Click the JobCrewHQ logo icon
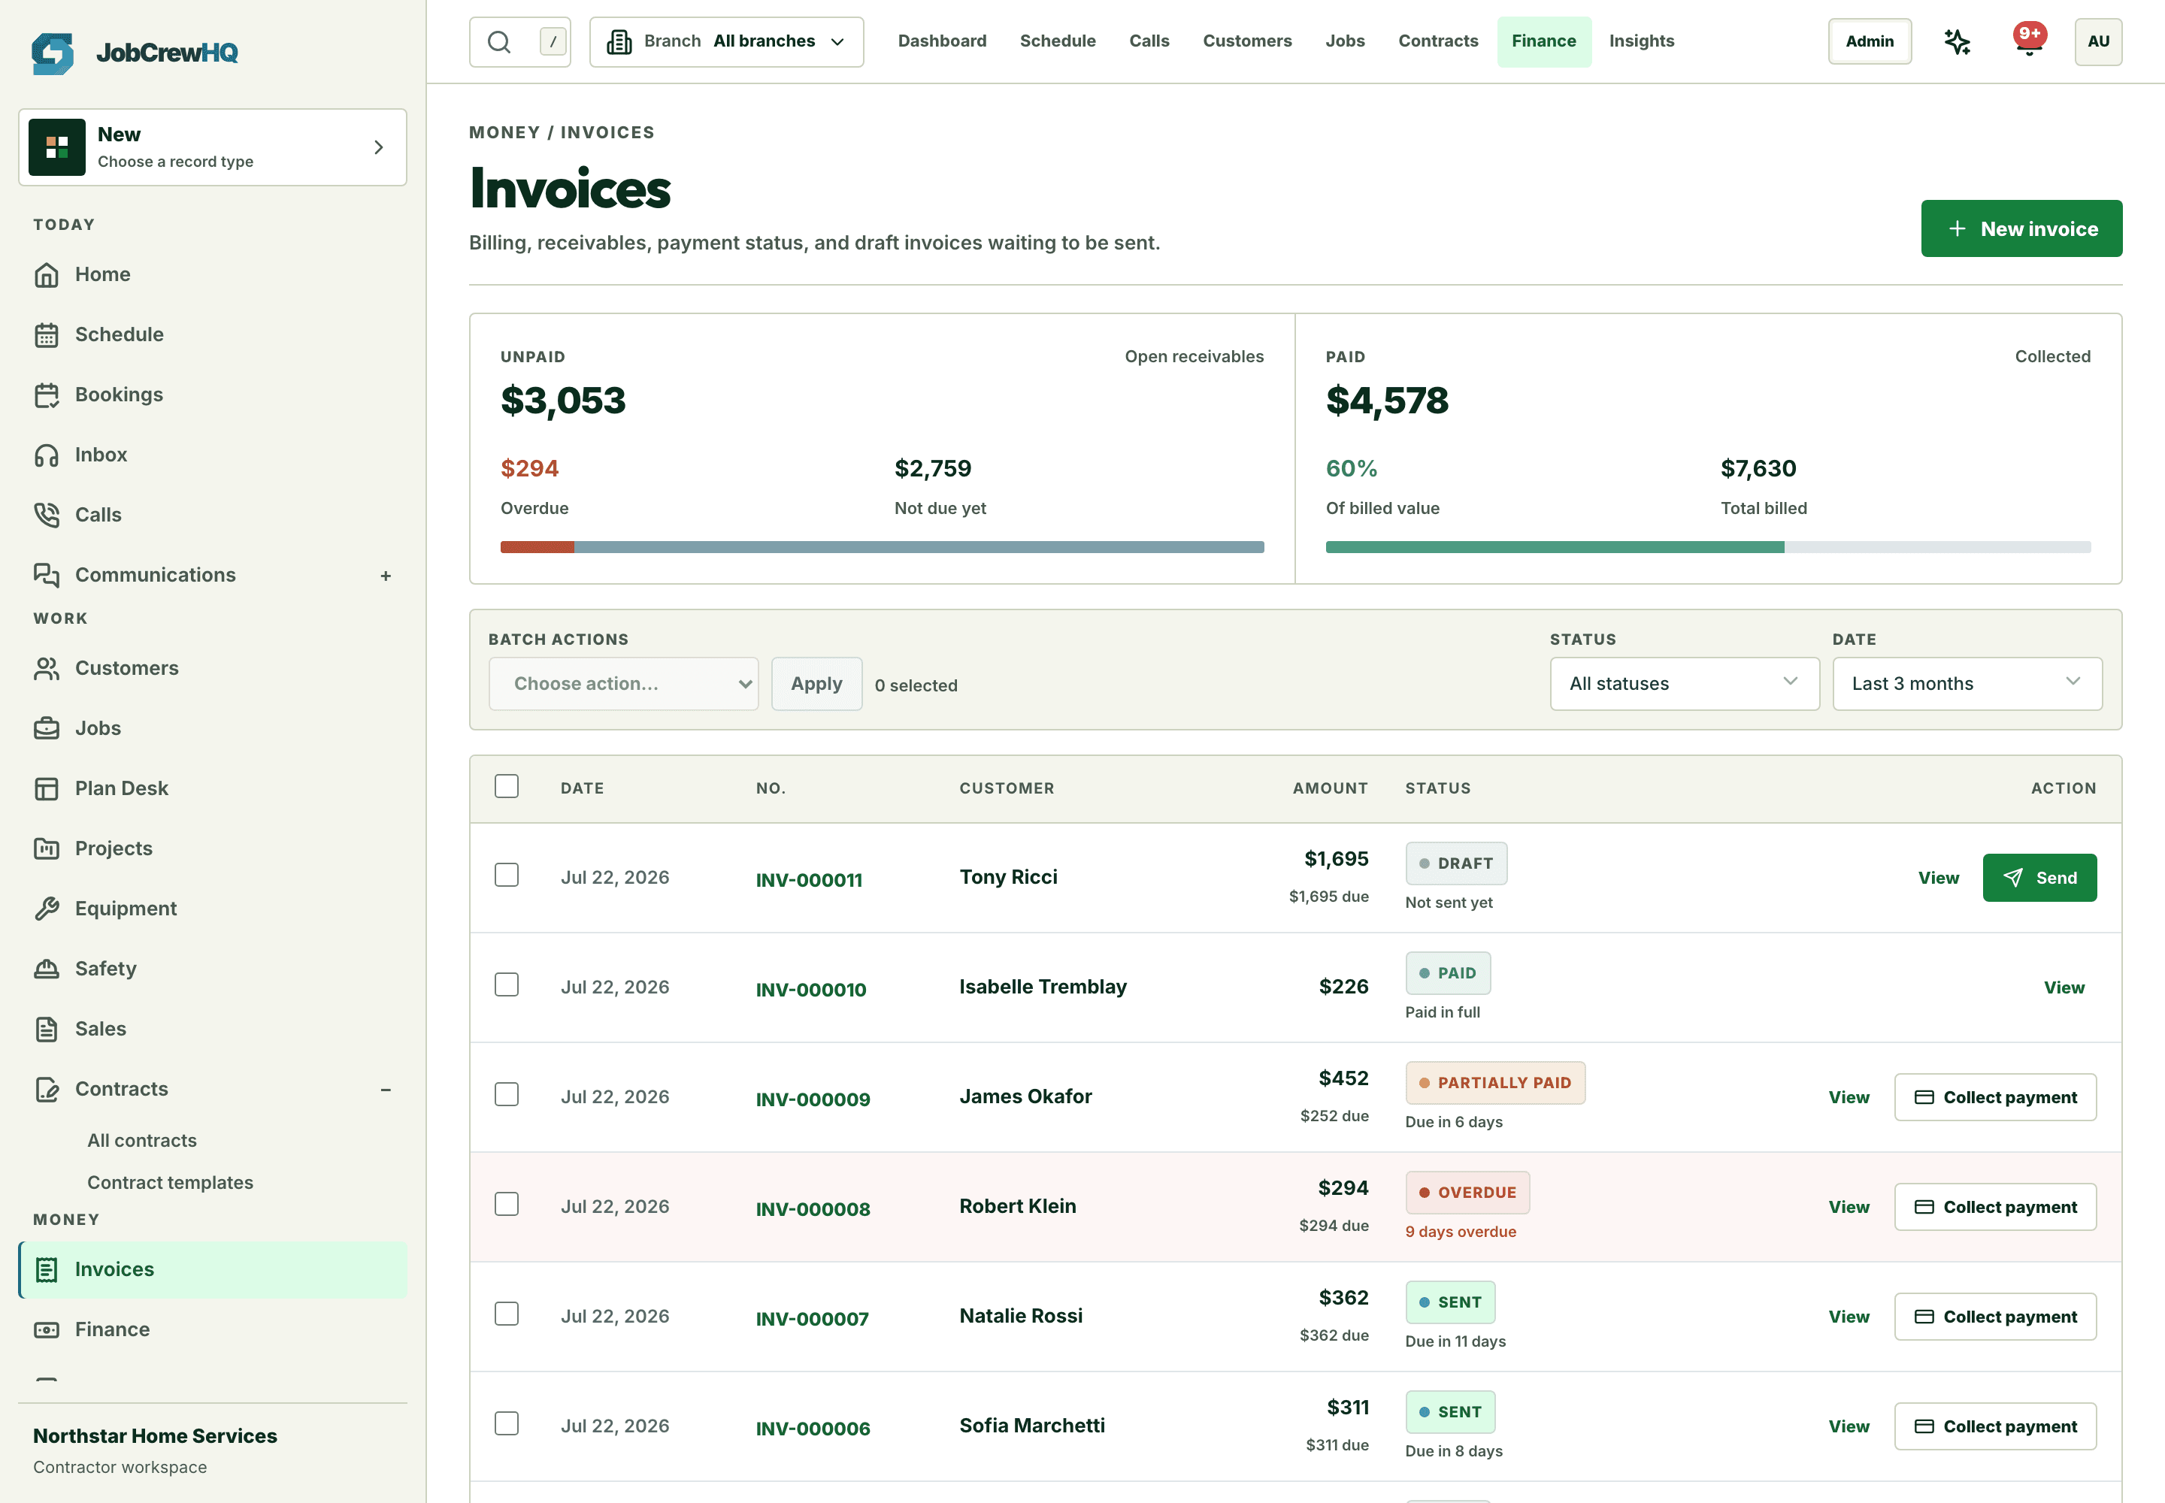Image resolution: width=2165 pixels, height=1503 pixels. tap(53, 53)
